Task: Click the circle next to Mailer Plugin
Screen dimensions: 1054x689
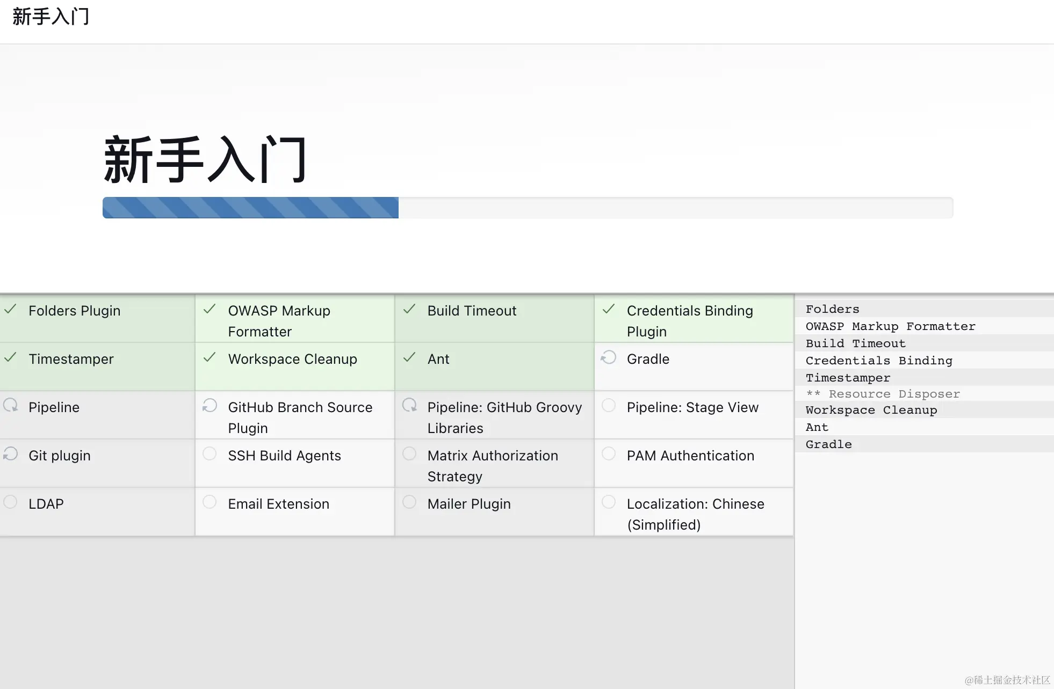Action: click(x=409, y=502)
